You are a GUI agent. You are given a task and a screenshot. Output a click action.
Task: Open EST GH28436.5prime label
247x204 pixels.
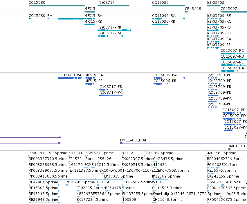tap(168, 159)
